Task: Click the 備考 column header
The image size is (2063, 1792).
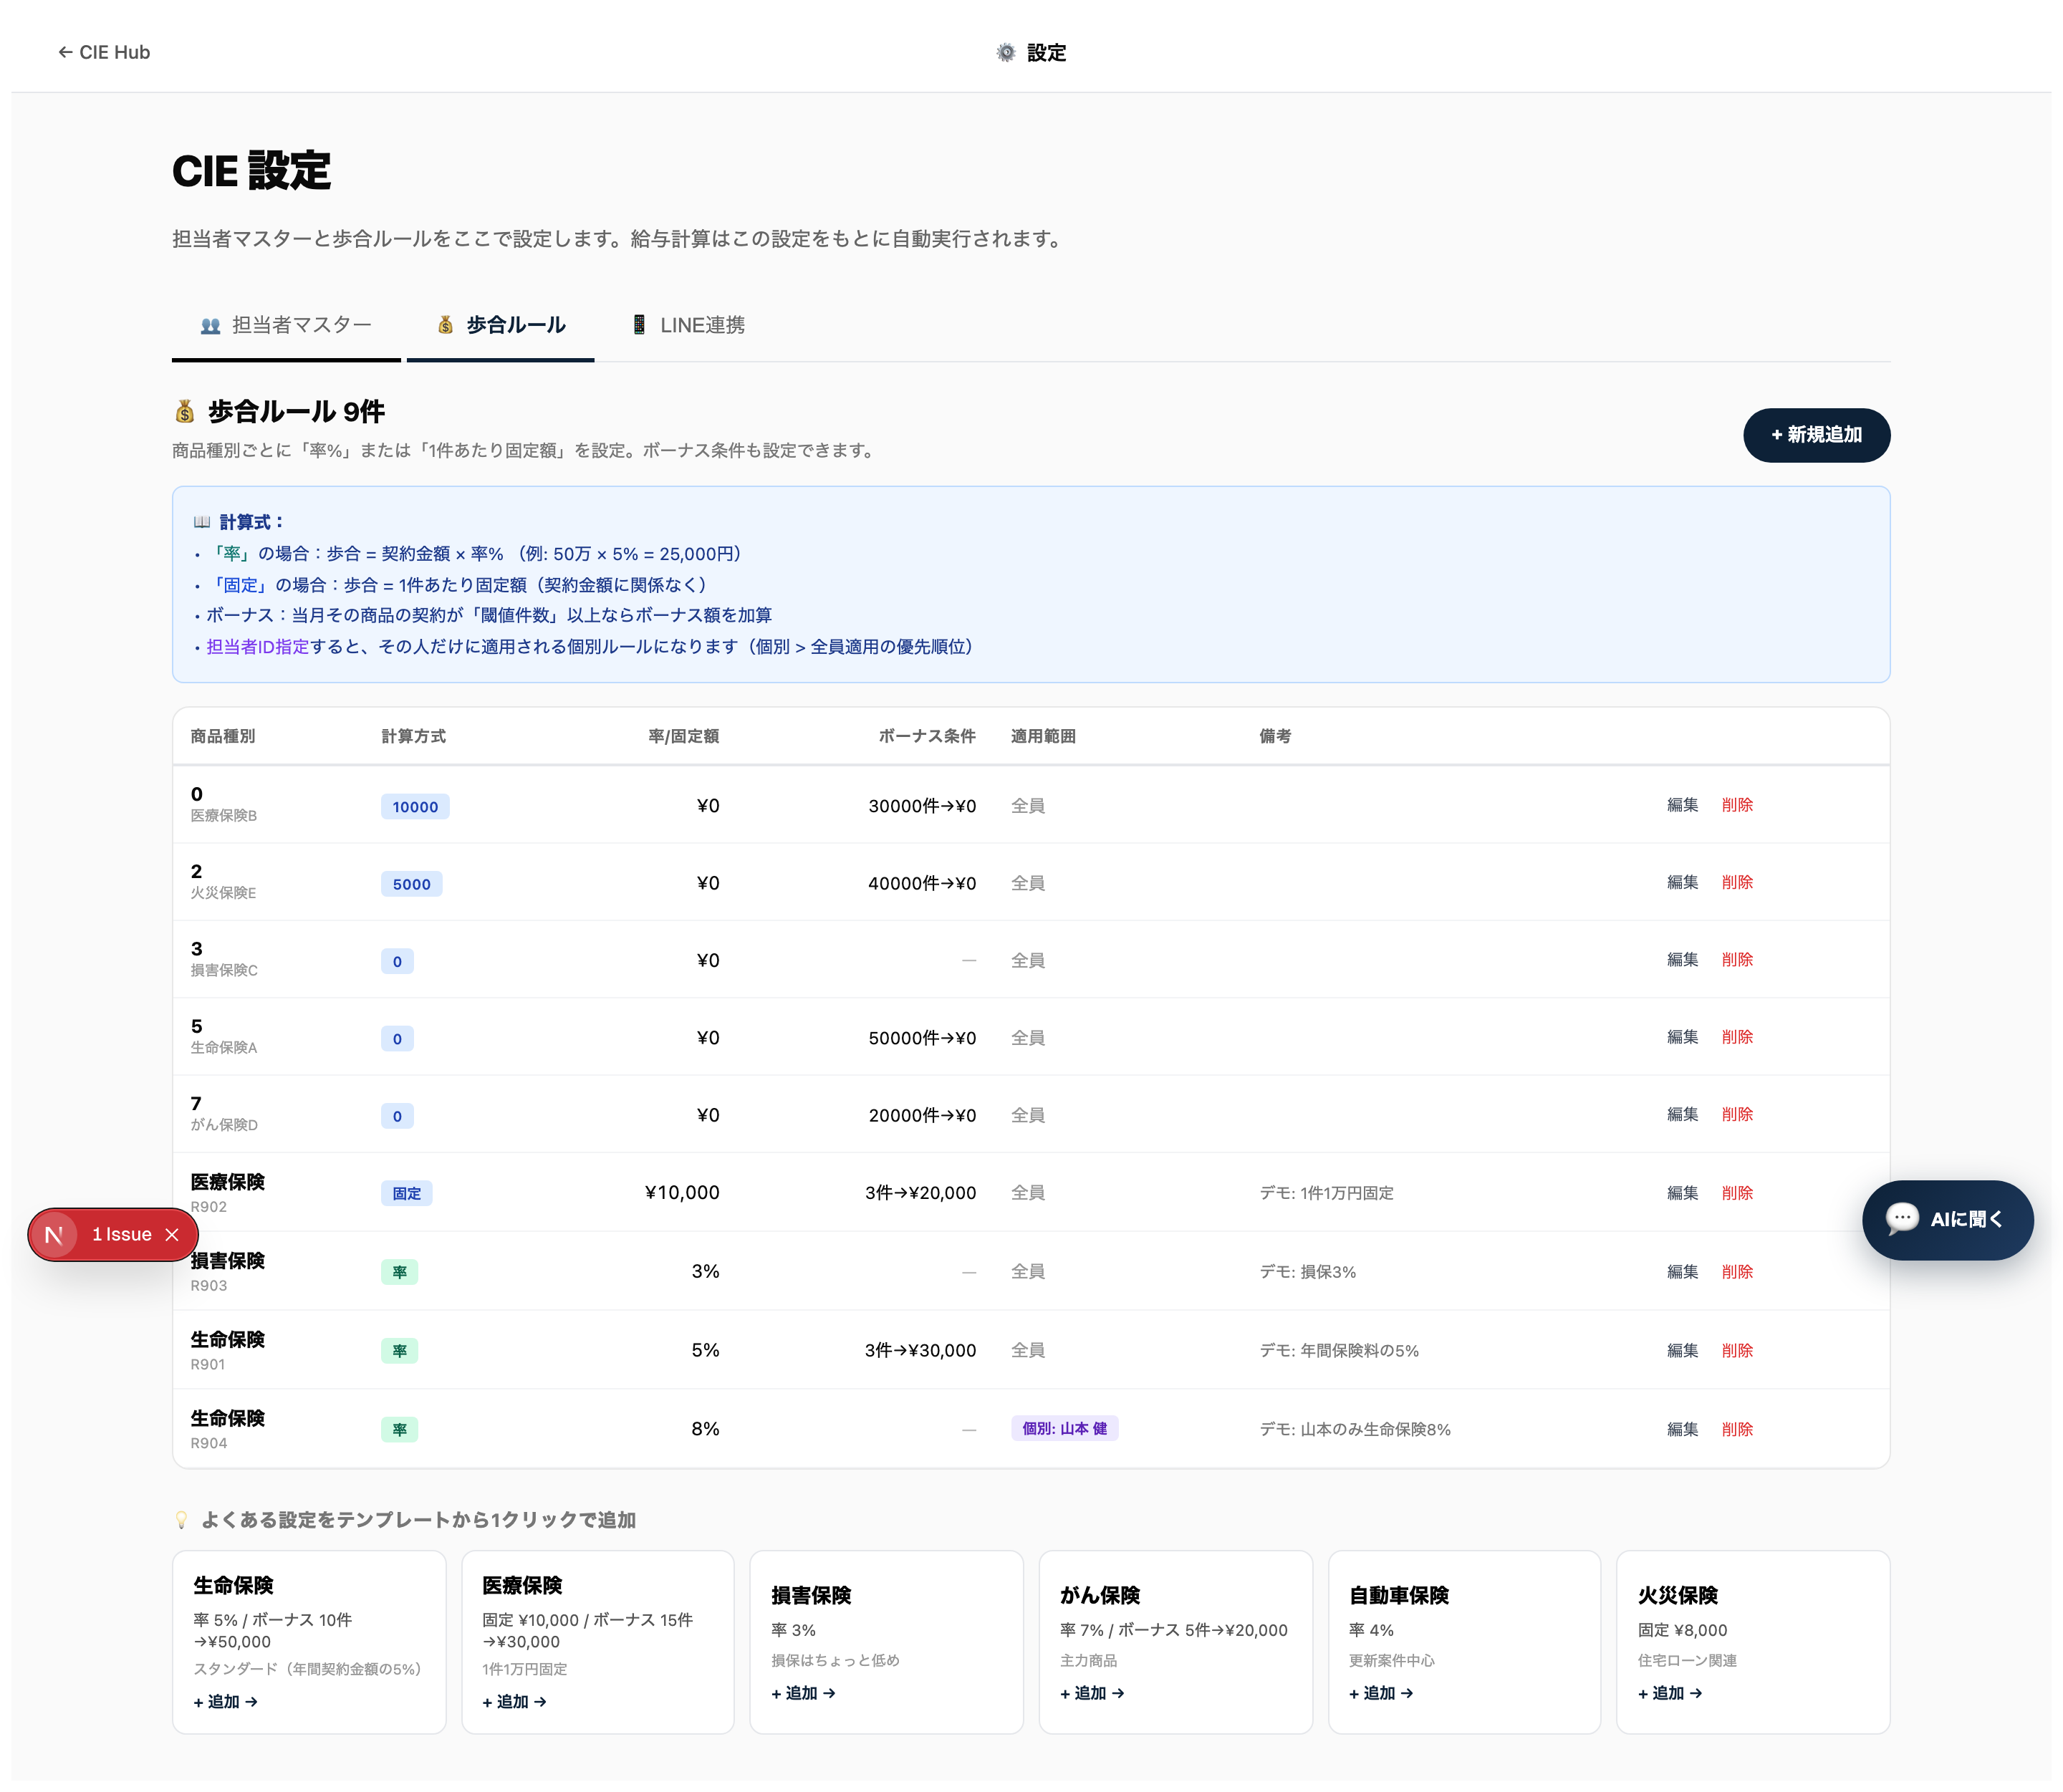Action: coord(1275,736)
